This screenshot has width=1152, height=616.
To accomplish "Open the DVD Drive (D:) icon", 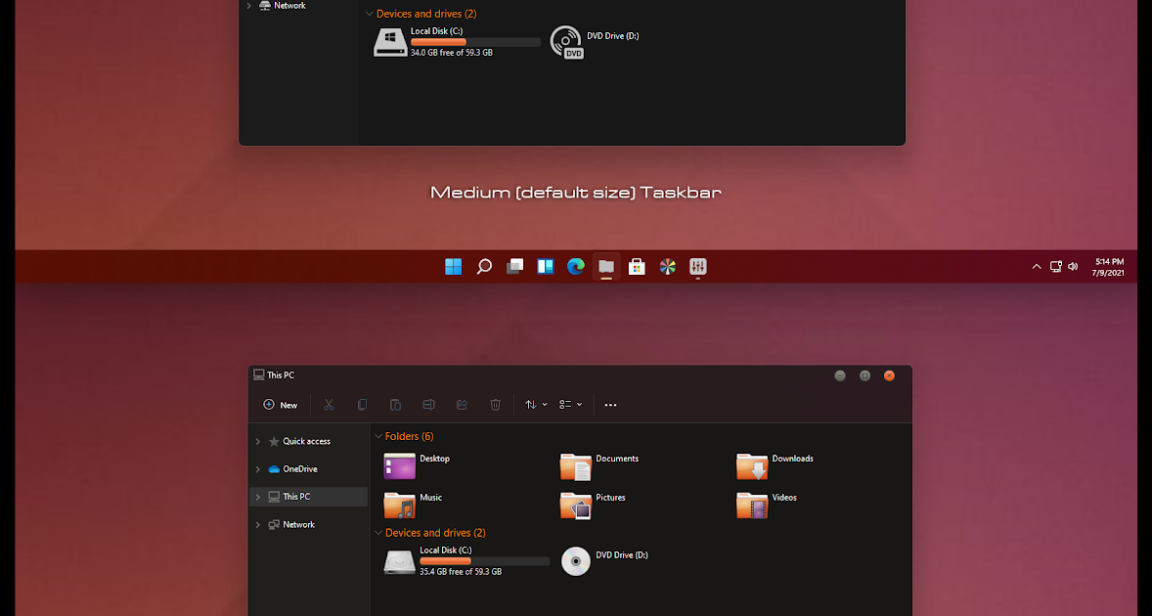I will coord(576,560).
